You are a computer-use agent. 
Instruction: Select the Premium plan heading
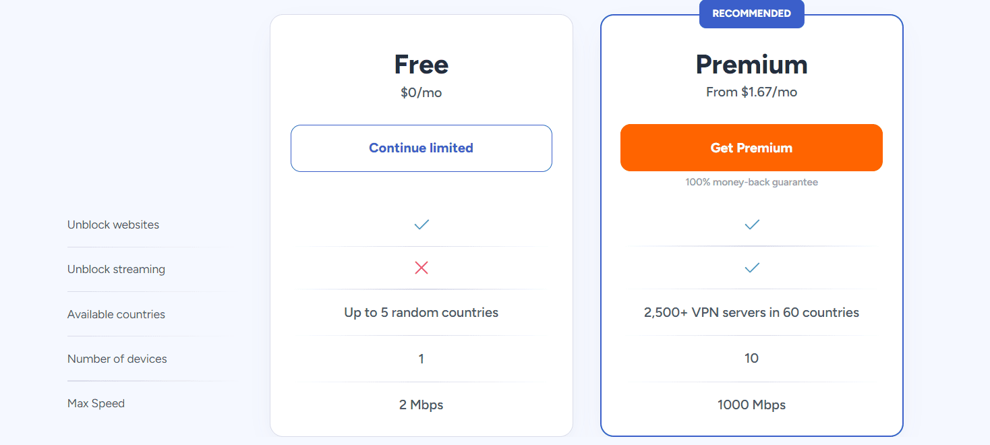(x=751, y=64)
